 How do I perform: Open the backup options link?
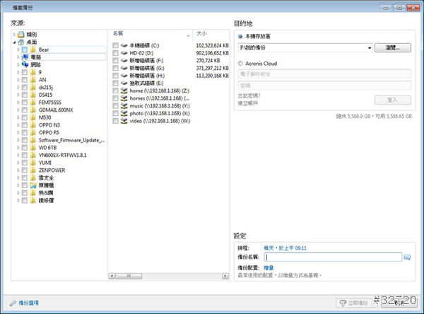pos(28,303)
